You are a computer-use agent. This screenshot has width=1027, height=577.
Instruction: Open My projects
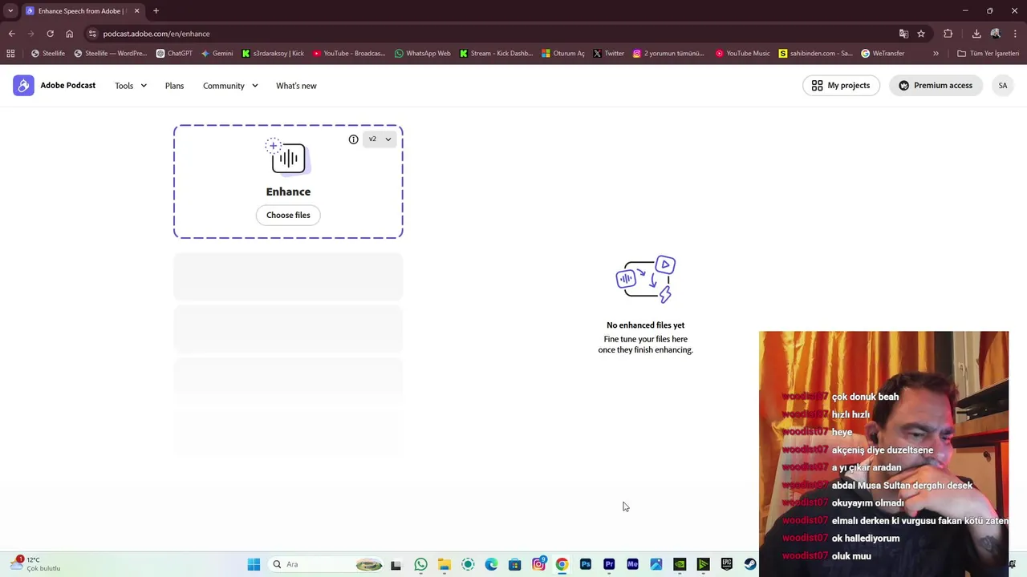(x=841, y=86)
